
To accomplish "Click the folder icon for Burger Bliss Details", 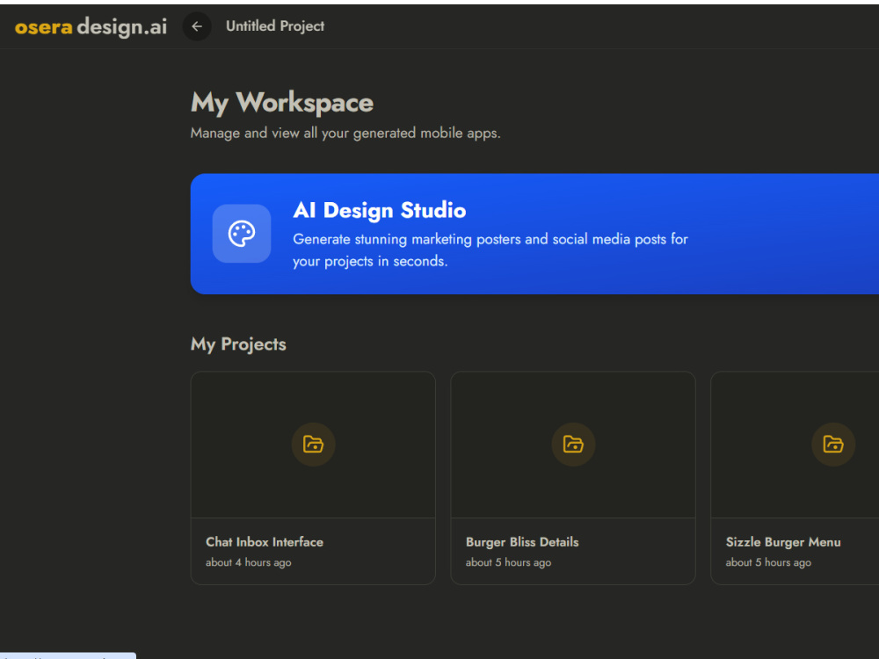I will click(573, 445).
